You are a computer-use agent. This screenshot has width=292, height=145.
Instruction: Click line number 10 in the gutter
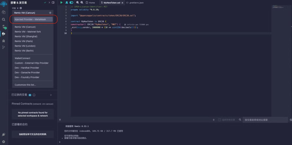point(65,33)
